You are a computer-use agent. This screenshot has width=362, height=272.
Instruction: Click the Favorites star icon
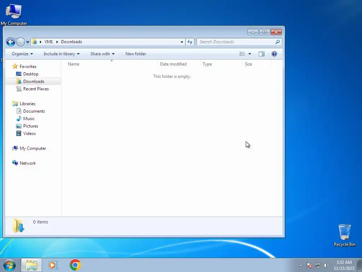pos(15,66)
